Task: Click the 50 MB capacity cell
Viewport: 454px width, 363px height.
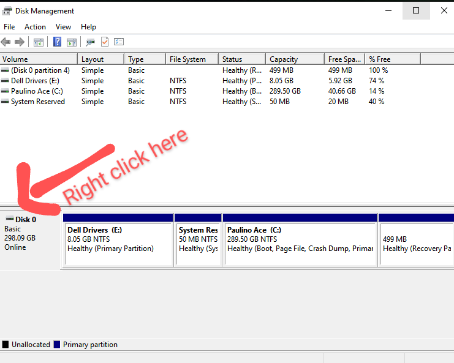Action: tap(279, 102)
